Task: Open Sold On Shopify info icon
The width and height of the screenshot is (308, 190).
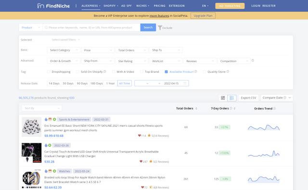Action: tap(105, 72)
